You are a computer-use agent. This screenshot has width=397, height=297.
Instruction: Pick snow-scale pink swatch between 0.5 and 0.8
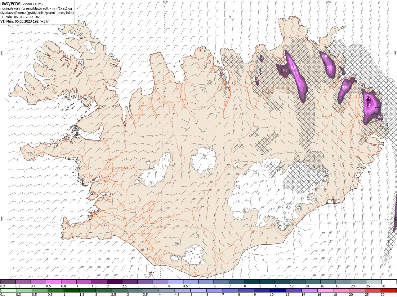[x=53, y=282]
